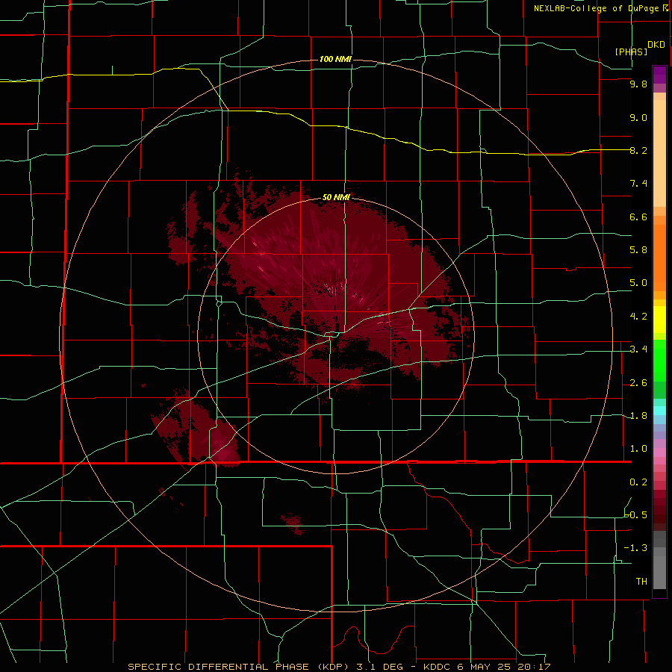
Task: Pick the cyan band on the color scale
Action: point(659,411)
